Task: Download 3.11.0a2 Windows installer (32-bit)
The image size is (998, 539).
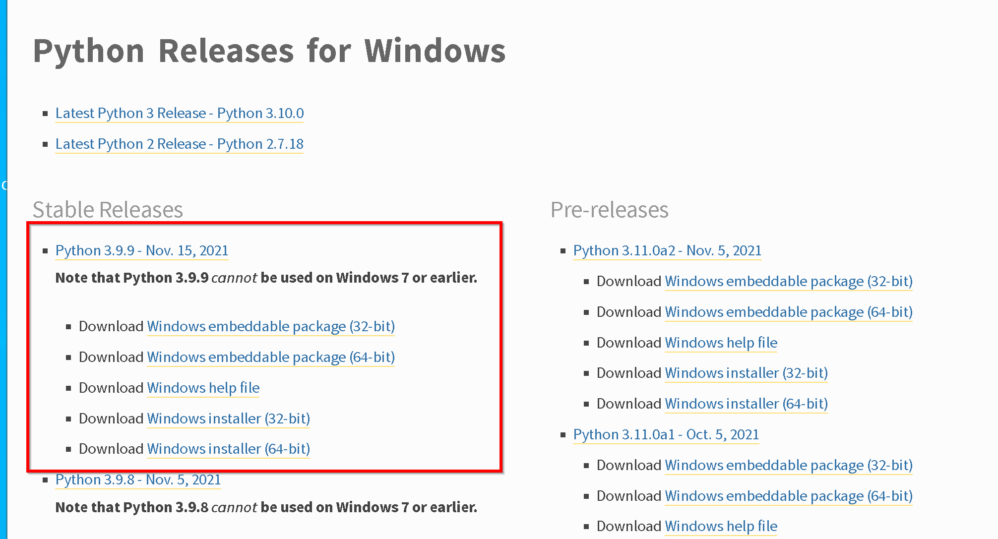Action: pyautogui.click(x=747, y=373)
